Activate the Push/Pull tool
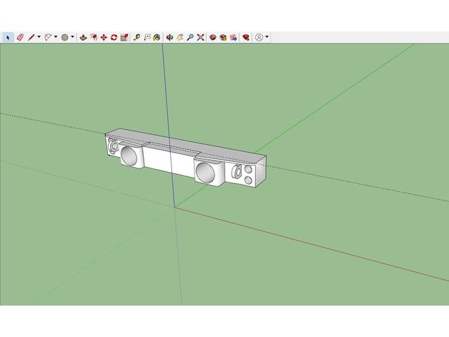The image size is (449, 337). click(x=83, y=37)
